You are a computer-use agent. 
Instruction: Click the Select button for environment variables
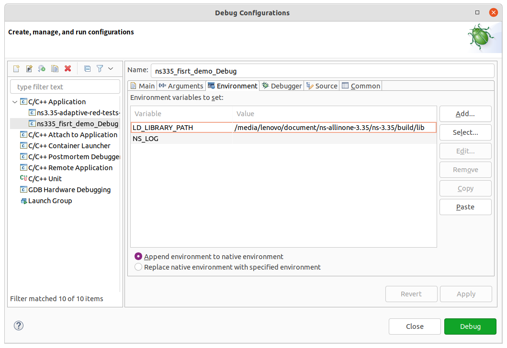[465, 132]
